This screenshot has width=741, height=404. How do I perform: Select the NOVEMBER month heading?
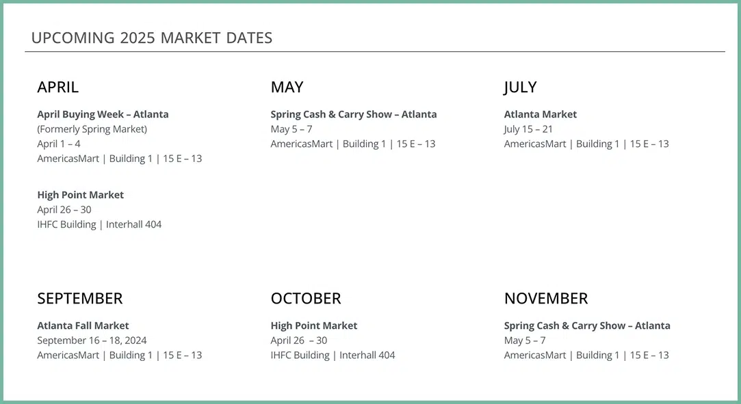546,299
